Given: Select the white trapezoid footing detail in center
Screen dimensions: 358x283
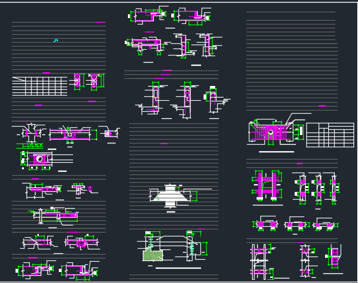Looking at the screenshot, I should [x=171, y=196].
